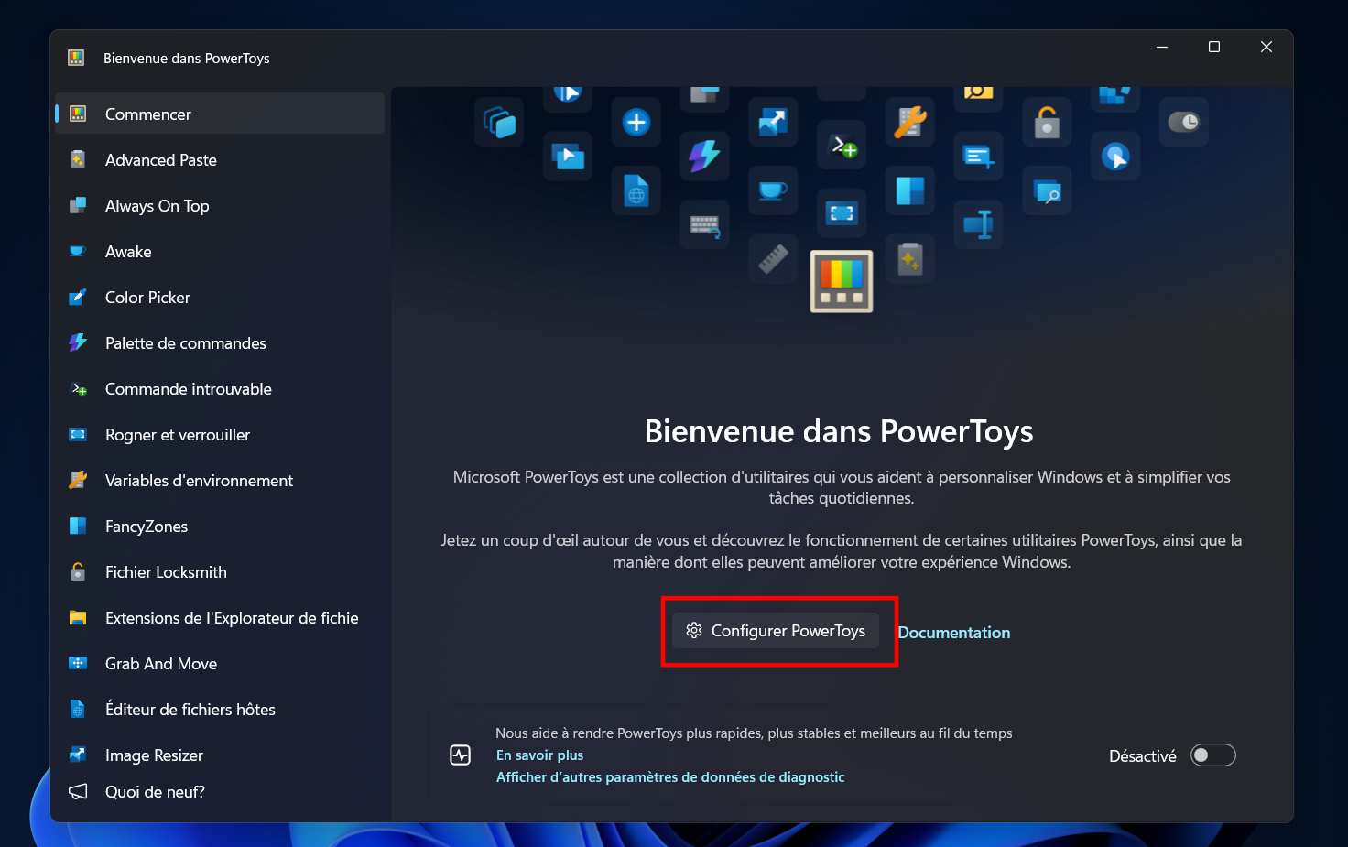
Task: Click the Bienvenue dans PowerToys heading
Action: 839,431
